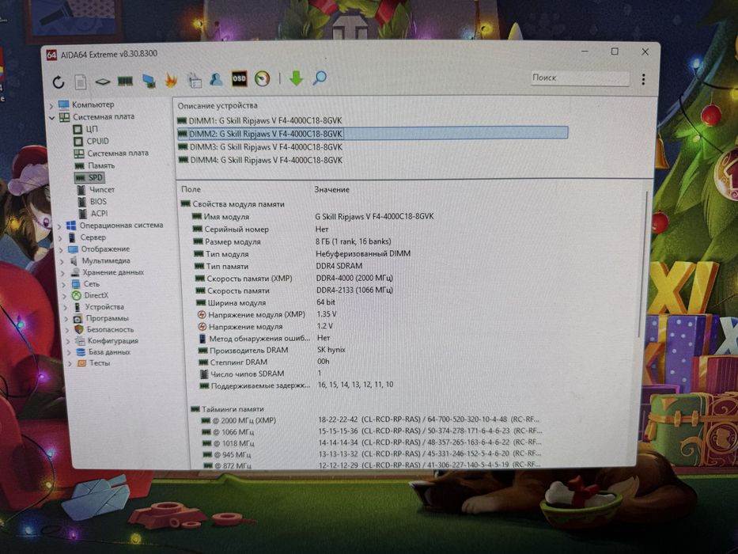The width and height of the screenshot is (738, 554).
Task: Open the gauge benchmark icon
Action: [x=262, y=78]
